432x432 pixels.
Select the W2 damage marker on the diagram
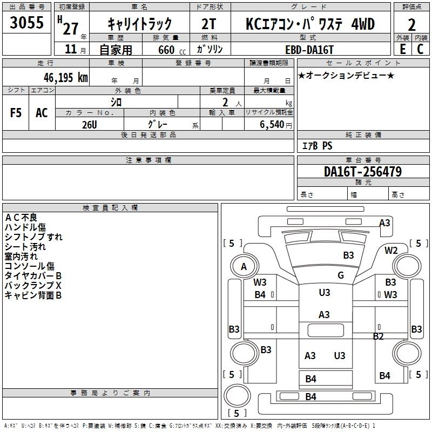coord(391,251)
